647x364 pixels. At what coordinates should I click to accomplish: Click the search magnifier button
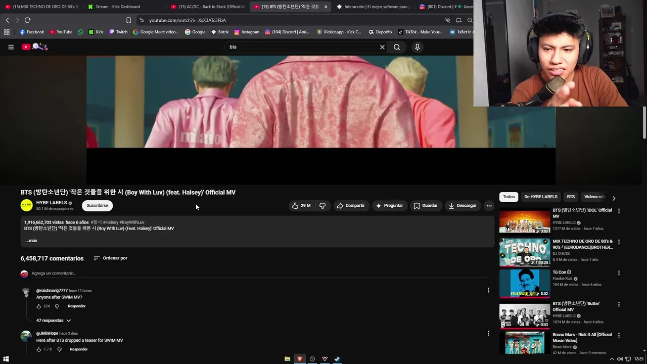point(397,47)
